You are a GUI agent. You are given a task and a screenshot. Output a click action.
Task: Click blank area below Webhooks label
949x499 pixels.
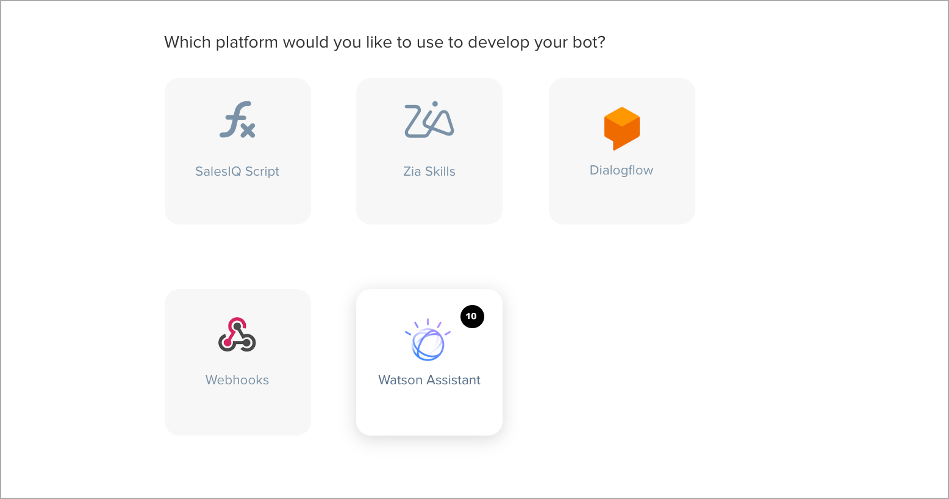coord(238,412)
